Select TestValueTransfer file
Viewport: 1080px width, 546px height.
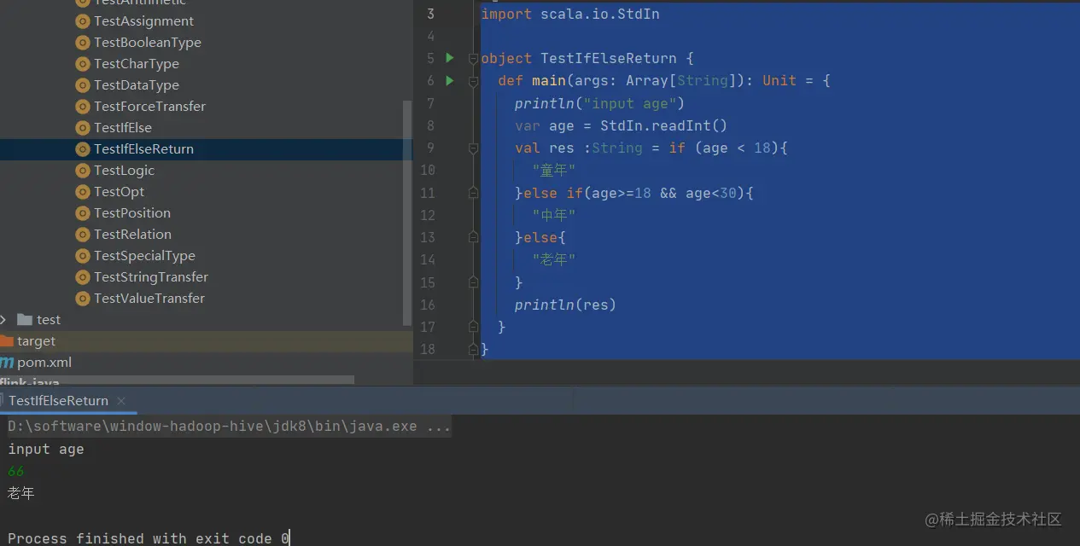(x=149, y=299)
